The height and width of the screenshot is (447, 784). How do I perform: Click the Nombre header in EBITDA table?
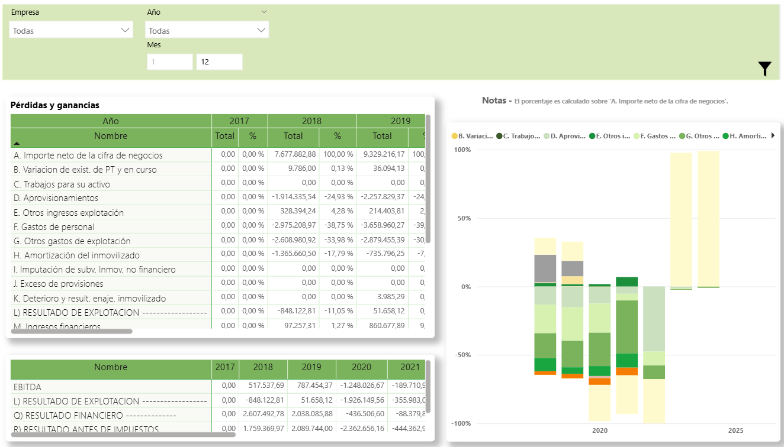tap(111, 367)
